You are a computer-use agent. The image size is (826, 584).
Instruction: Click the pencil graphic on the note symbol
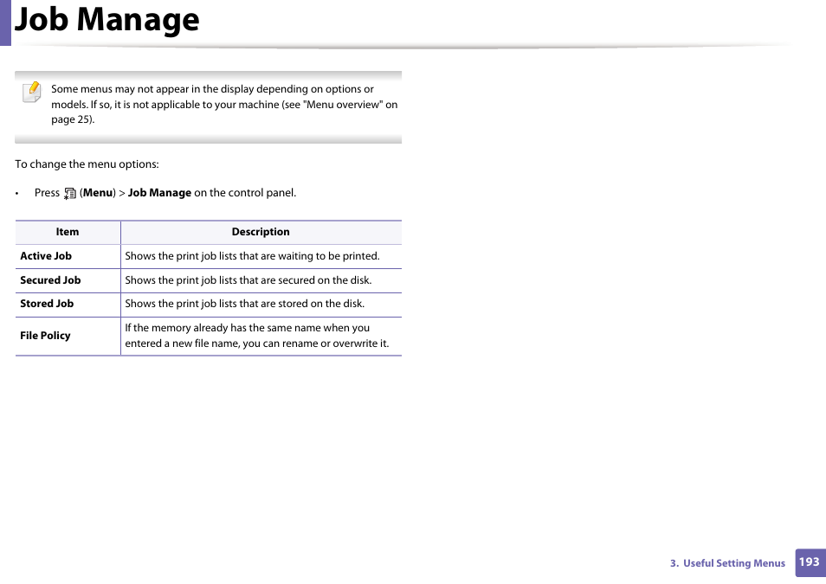35,87
